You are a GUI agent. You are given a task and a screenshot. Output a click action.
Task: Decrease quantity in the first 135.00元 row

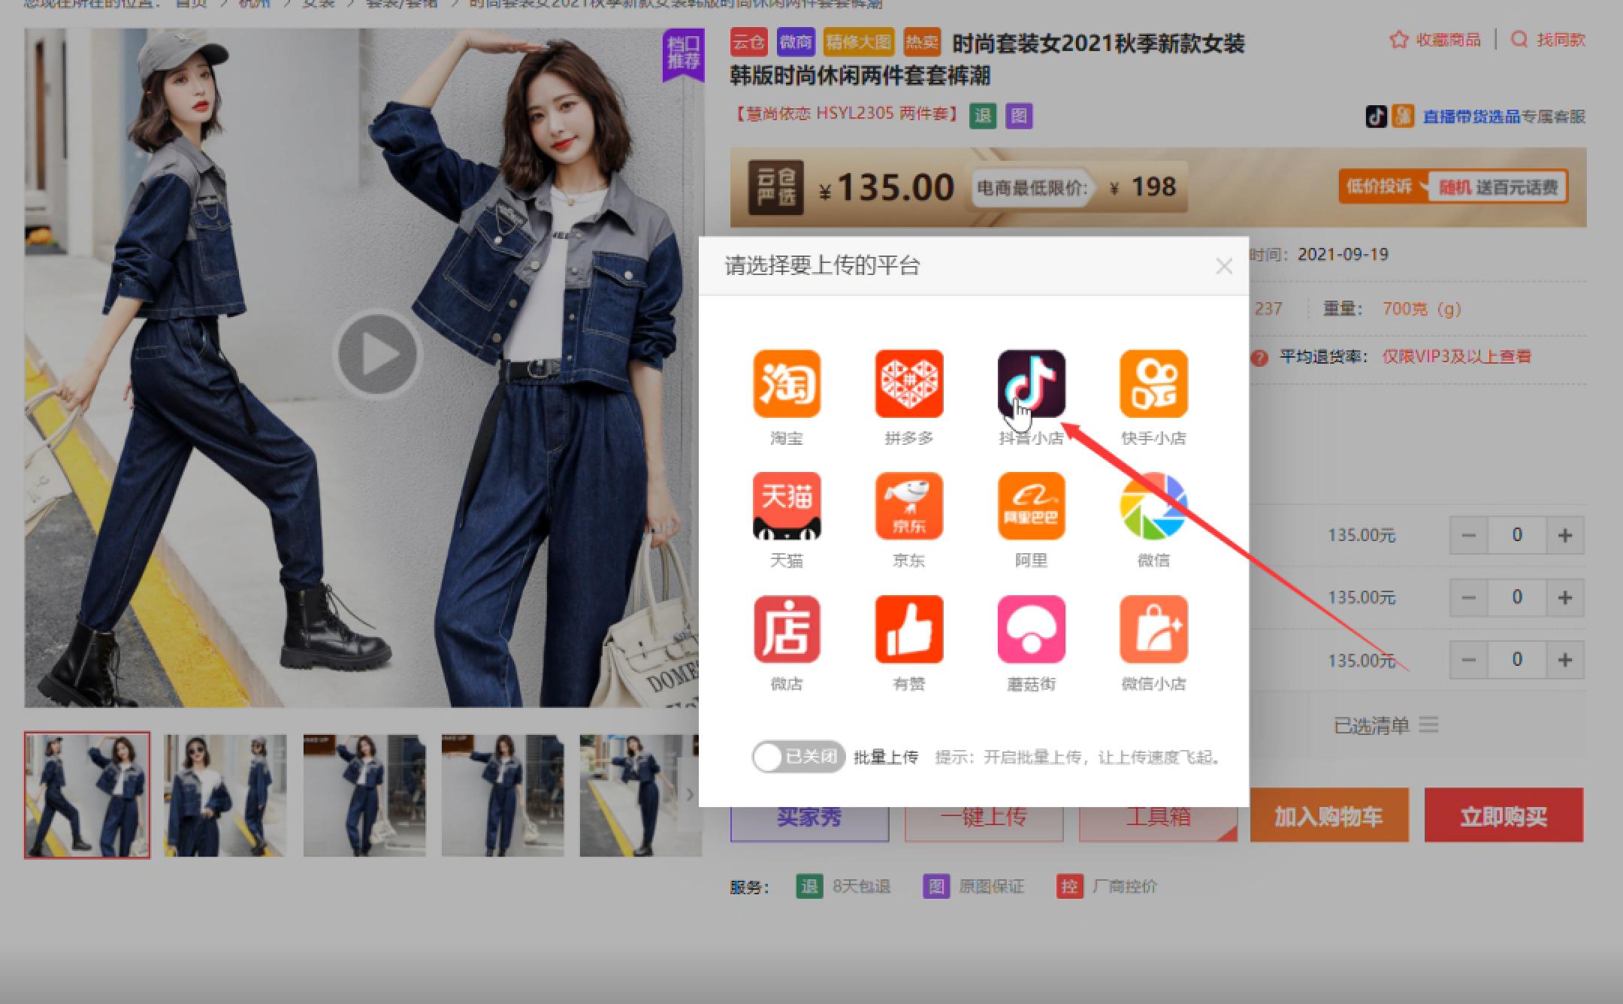click(1469, 535)
